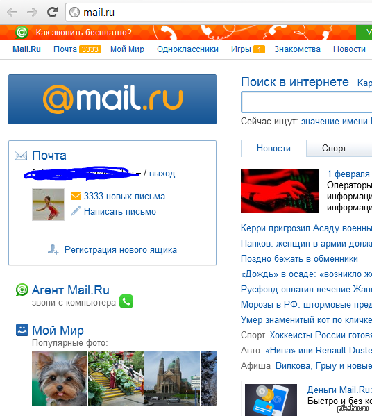372x416 pixels.
Task: Expand the account email dropdown arrow
Action: [x=138, y=174]
